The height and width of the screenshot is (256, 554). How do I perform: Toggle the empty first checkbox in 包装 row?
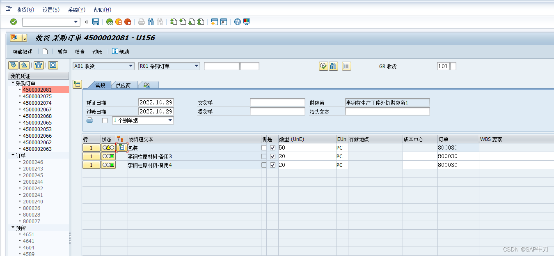tap(264, 148)
